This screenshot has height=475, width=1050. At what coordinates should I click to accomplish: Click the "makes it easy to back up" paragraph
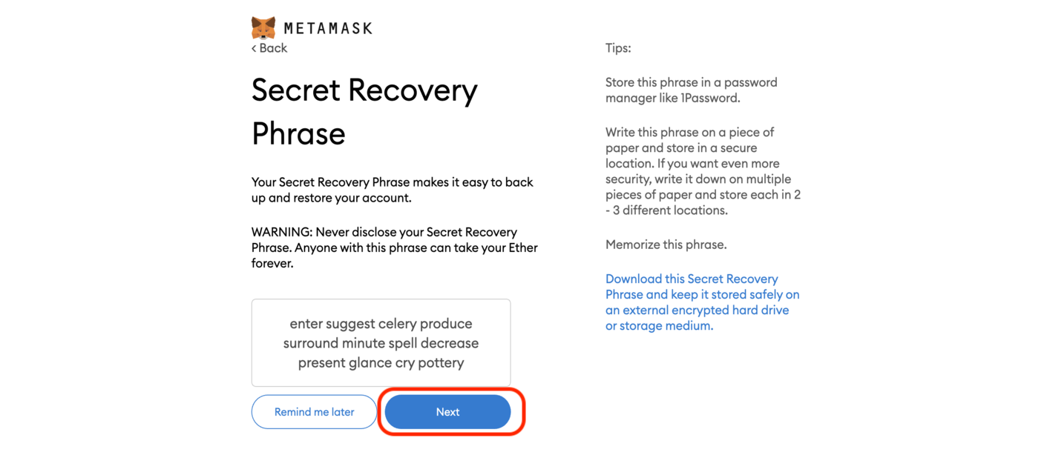click(392, 190)
